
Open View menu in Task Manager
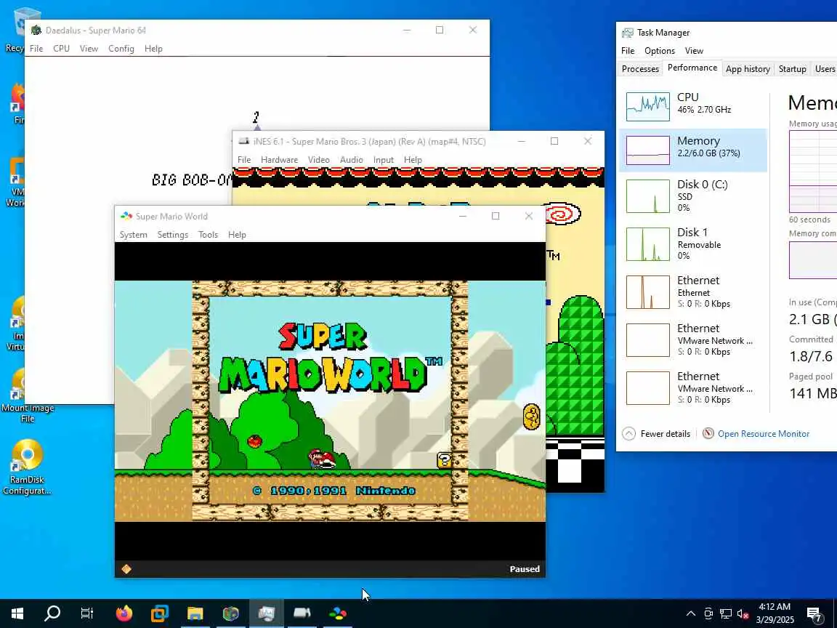point(694,51)
